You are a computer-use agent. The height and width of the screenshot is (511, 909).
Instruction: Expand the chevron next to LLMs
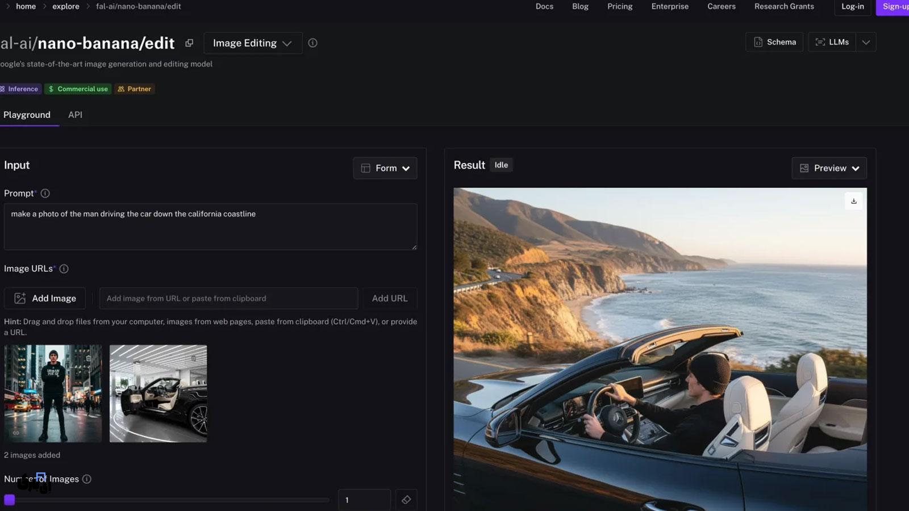tap(866, 42)
